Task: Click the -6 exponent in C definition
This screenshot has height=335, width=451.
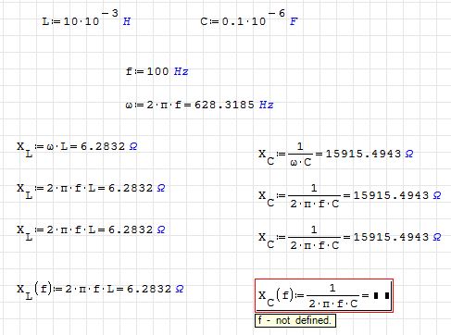Action: pyautogui.click(x=277, y=13)
